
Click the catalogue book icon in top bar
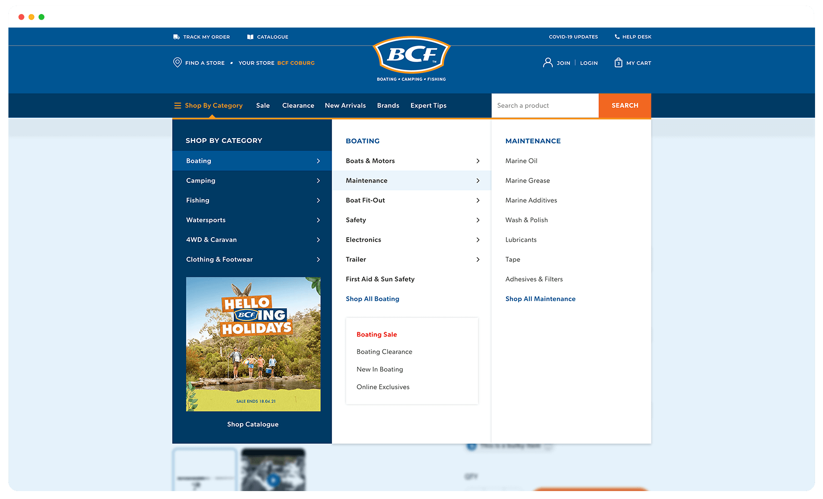250,37
